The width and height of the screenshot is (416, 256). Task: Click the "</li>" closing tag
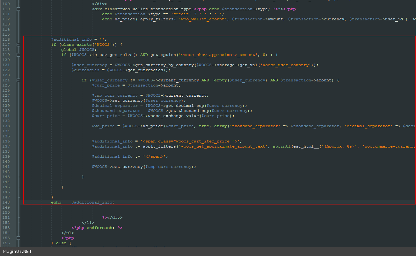coord(88,223)
